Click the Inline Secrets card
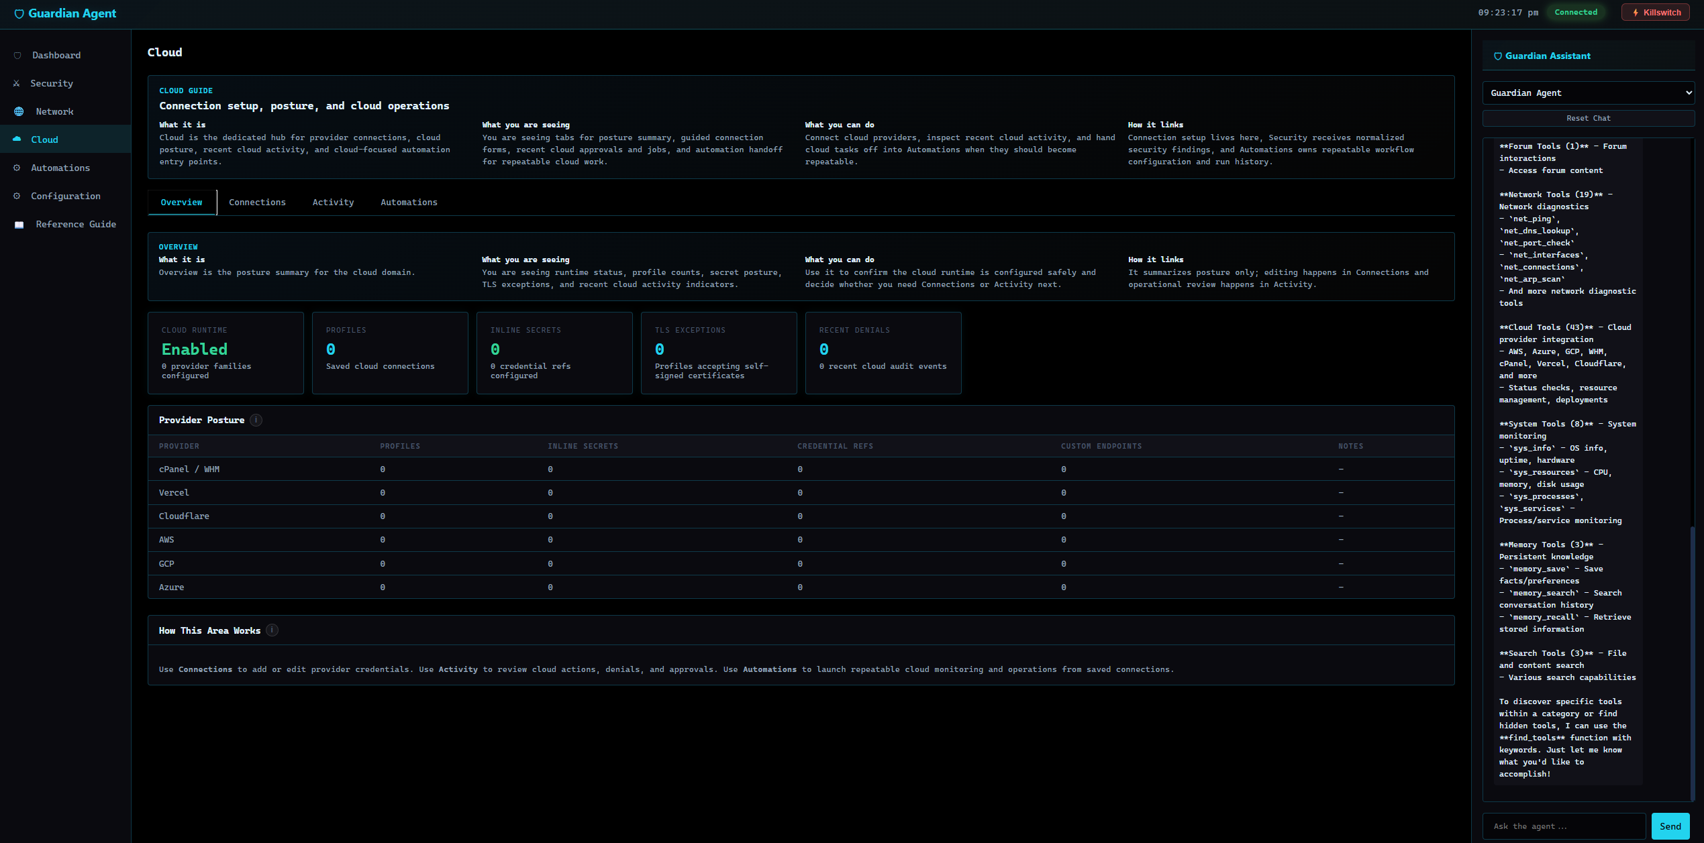 pos(554,353)
